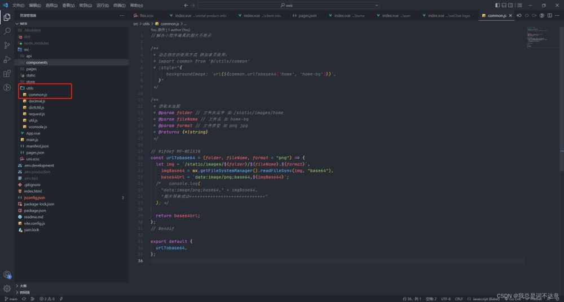Click the UTF-8 encoding in status bar
564x302 pixels.
(446, 299)
